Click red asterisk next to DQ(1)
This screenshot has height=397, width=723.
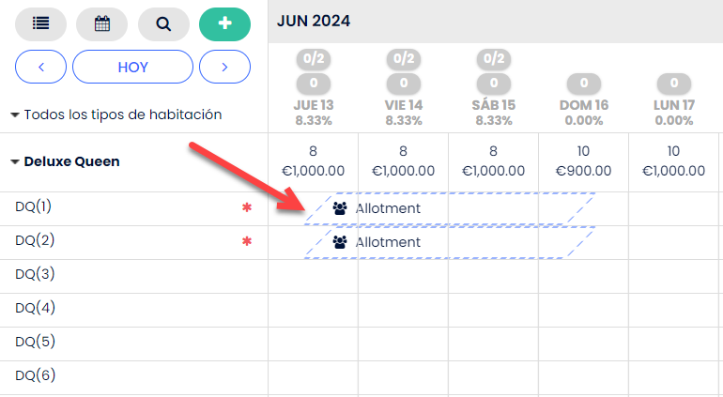(x=247, y=207)
